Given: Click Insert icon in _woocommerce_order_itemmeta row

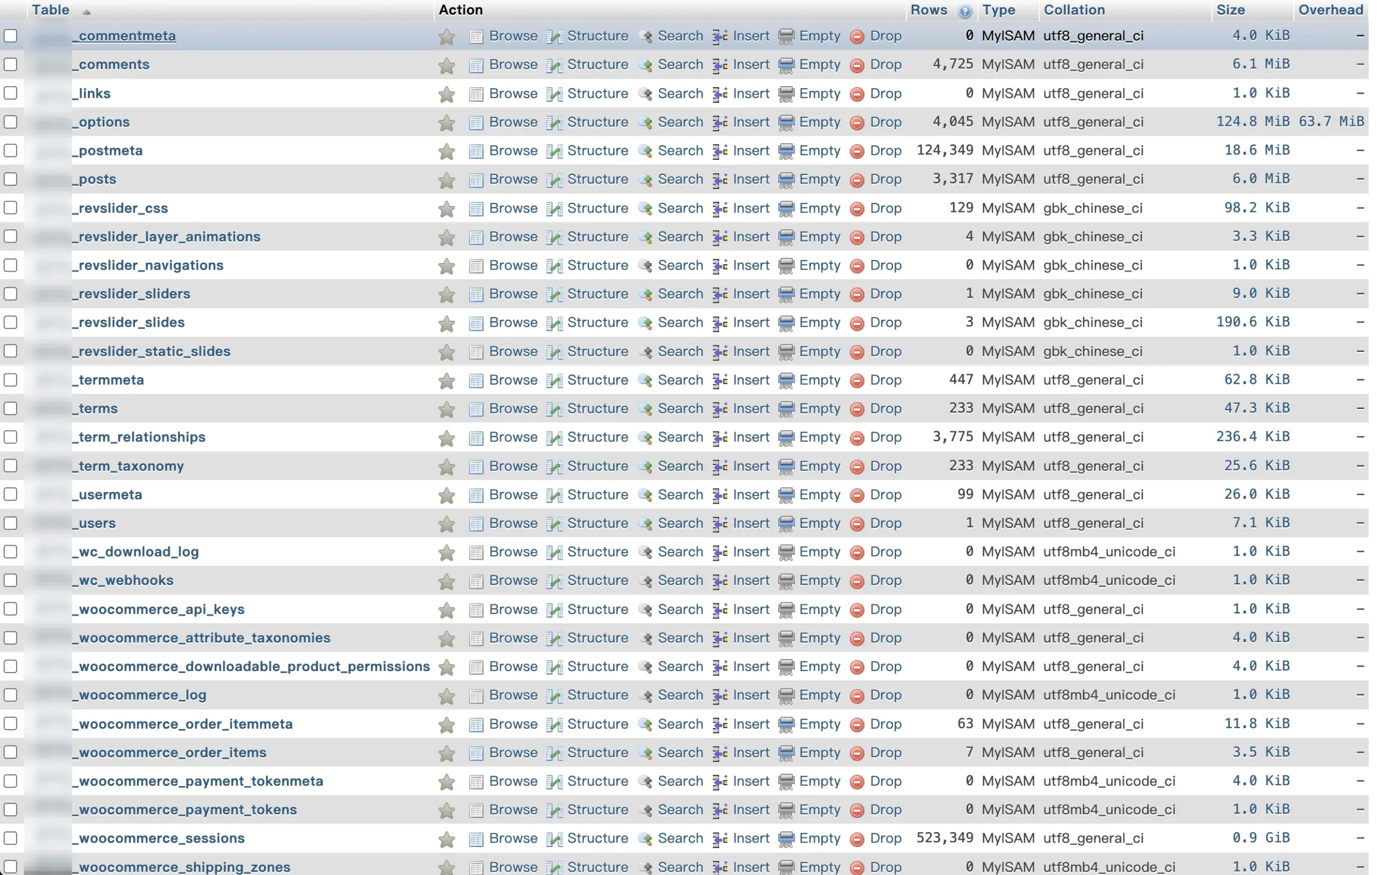Looking at the screenshot, I should point(720,724).
